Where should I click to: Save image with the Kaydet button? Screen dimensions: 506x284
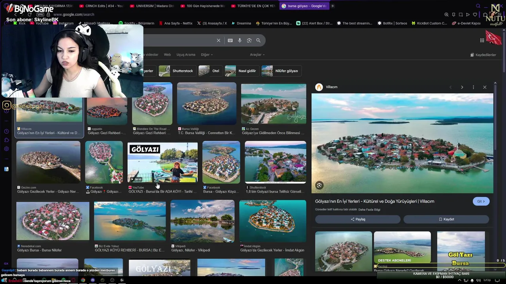(x=446, y=219)
